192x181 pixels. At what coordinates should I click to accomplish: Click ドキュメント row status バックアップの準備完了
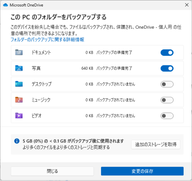pyautogui.click(x=114, y=52)
